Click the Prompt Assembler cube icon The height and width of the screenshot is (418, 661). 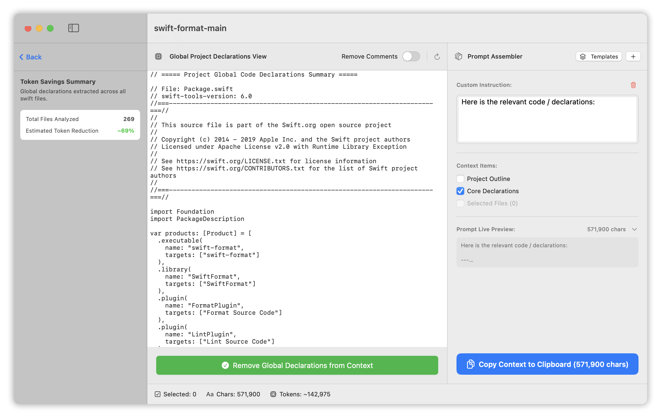[459, 56]
